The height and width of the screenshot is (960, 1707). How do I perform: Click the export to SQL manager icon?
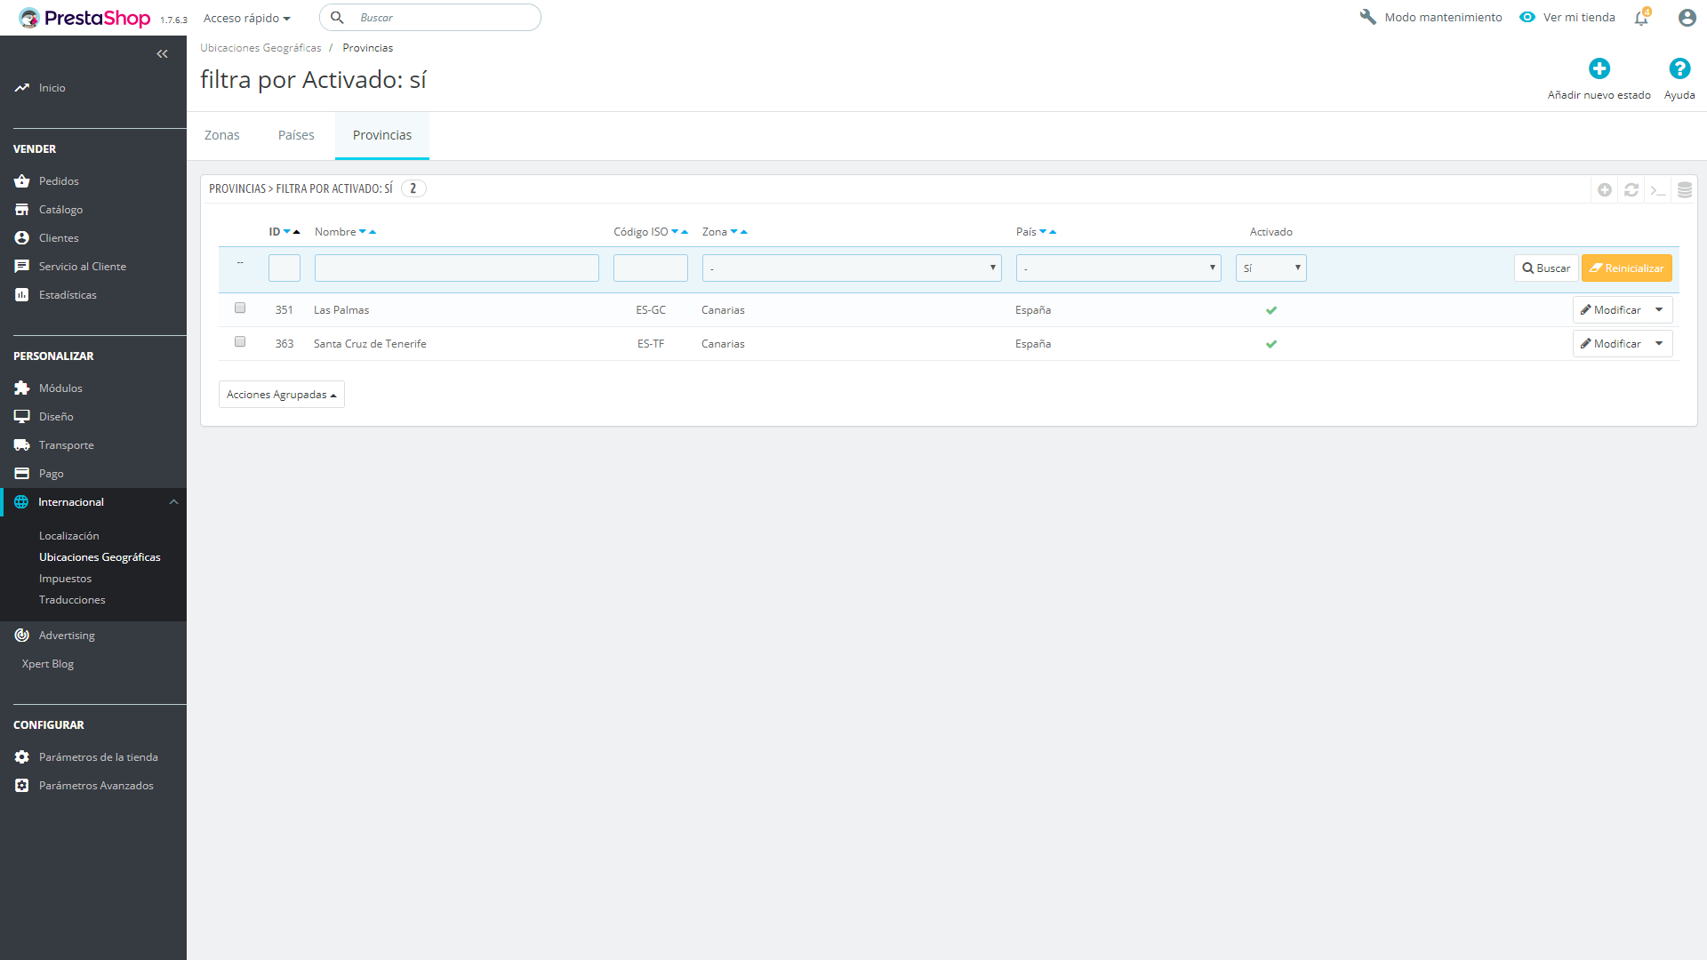(x=1684, y=189)
